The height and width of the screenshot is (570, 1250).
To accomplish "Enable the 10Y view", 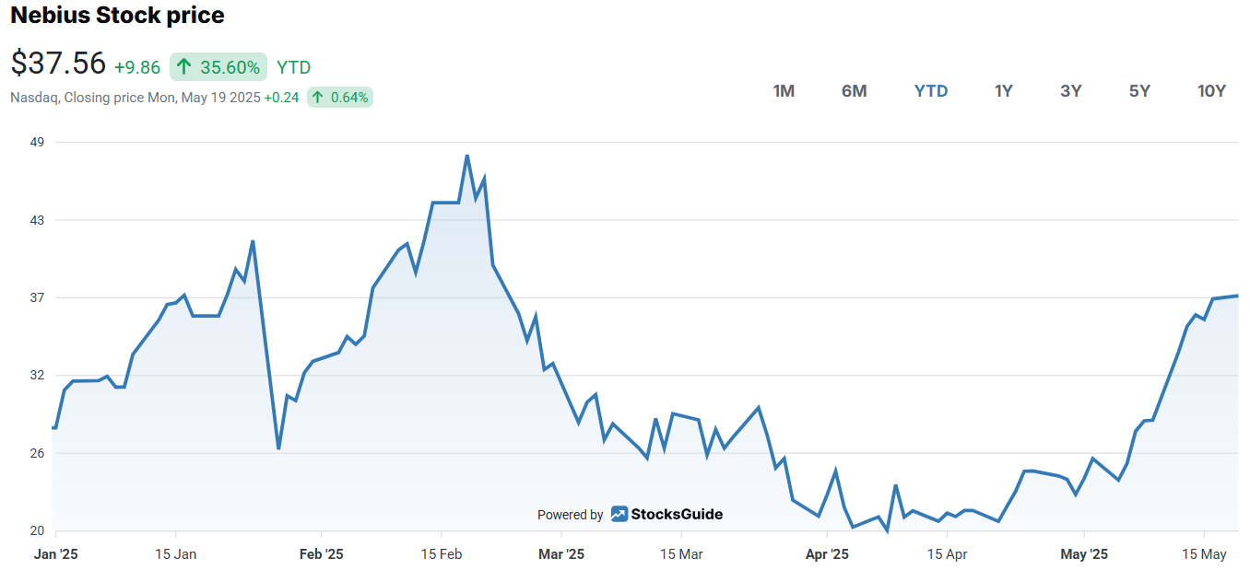I will (x=1211, y=91).
